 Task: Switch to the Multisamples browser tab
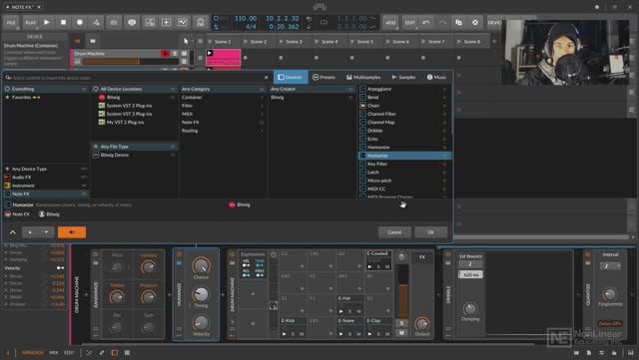click(x=363, y=77)
